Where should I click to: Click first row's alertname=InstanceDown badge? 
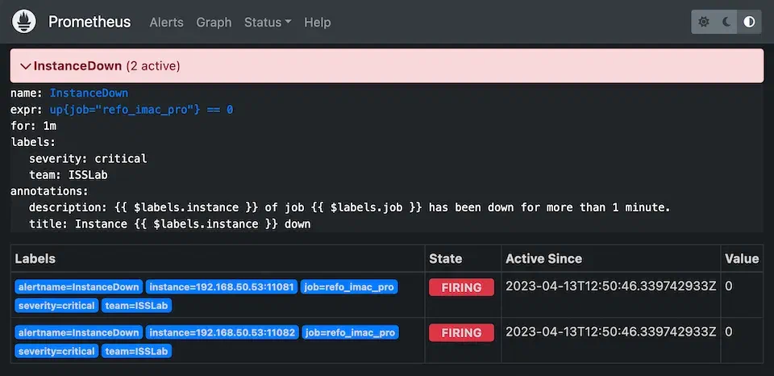tap(79, 287)
